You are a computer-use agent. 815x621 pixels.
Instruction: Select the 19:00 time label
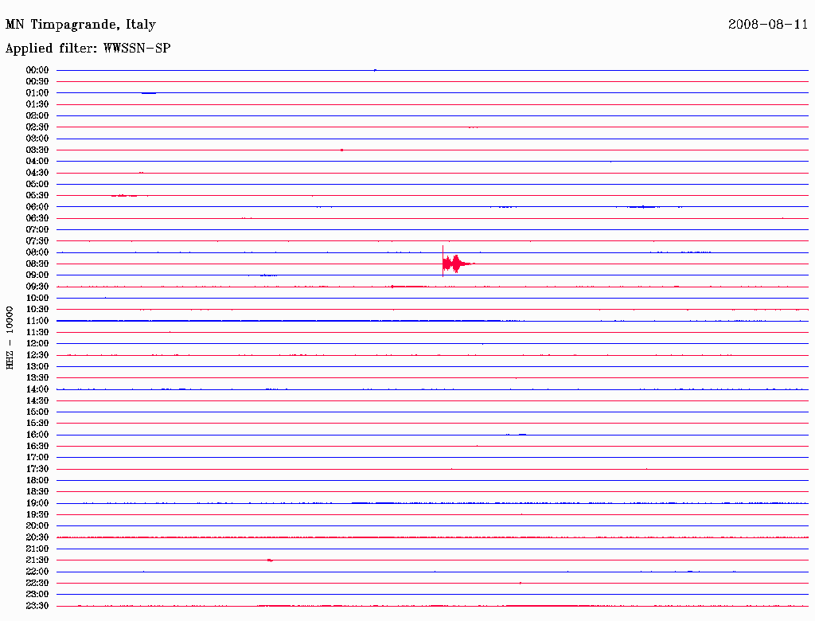click(x=37, y=503)
